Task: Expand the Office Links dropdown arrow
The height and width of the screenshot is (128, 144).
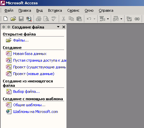Action: tap(108, 19)
